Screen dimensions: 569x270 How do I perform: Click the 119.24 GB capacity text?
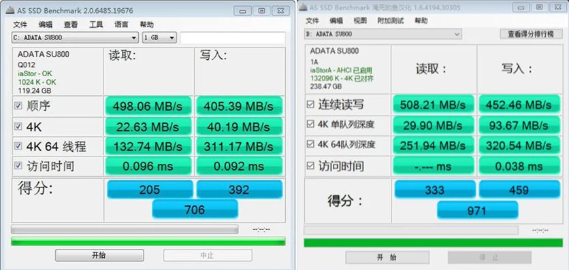coord(35,90)
